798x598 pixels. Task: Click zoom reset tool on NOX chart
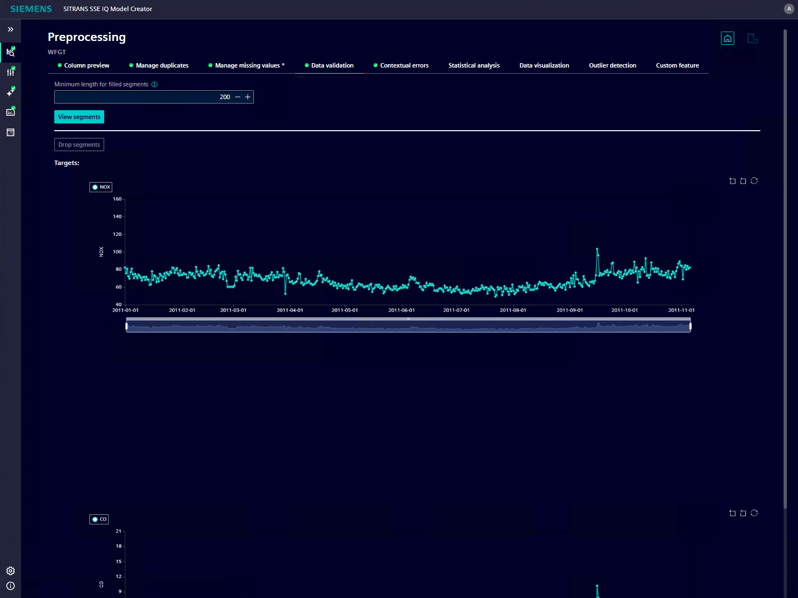pos(743,181)
